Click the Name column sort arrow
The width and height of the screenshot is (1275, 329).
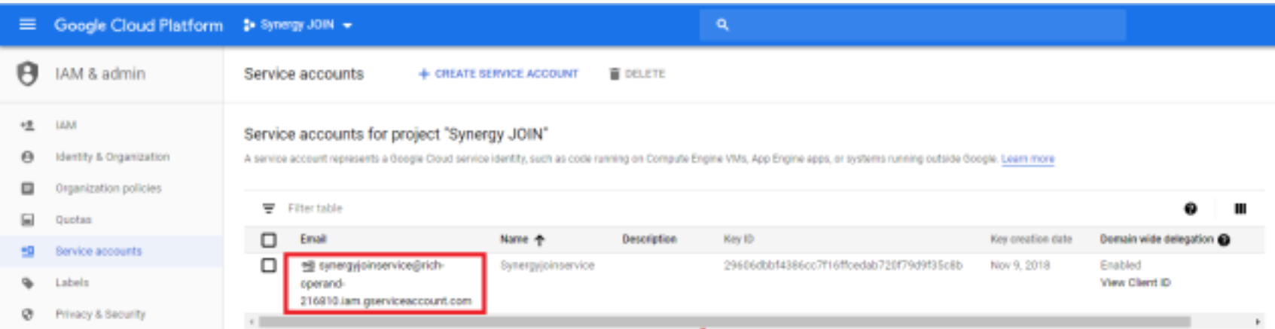tap(539, 240)
